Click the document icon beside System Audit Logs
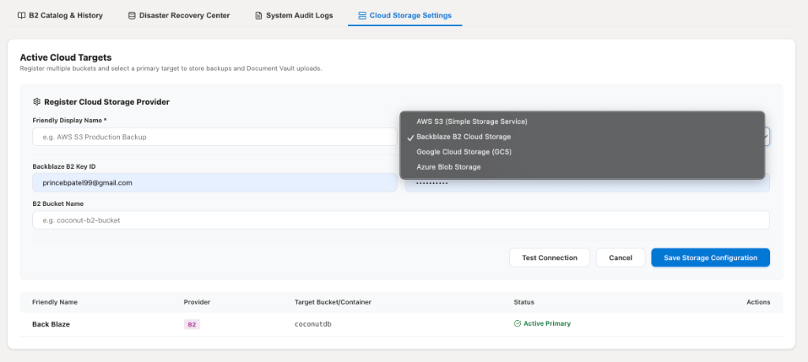 pyautogui.click(x=259, y=16)
